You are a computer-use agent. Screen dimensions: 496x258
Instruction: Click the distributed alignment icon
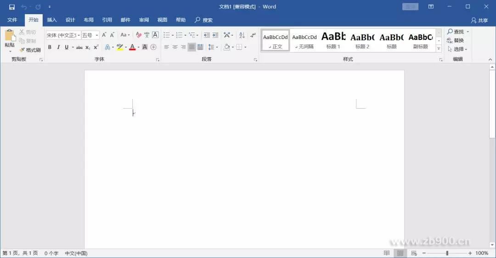tap(200, 47)
